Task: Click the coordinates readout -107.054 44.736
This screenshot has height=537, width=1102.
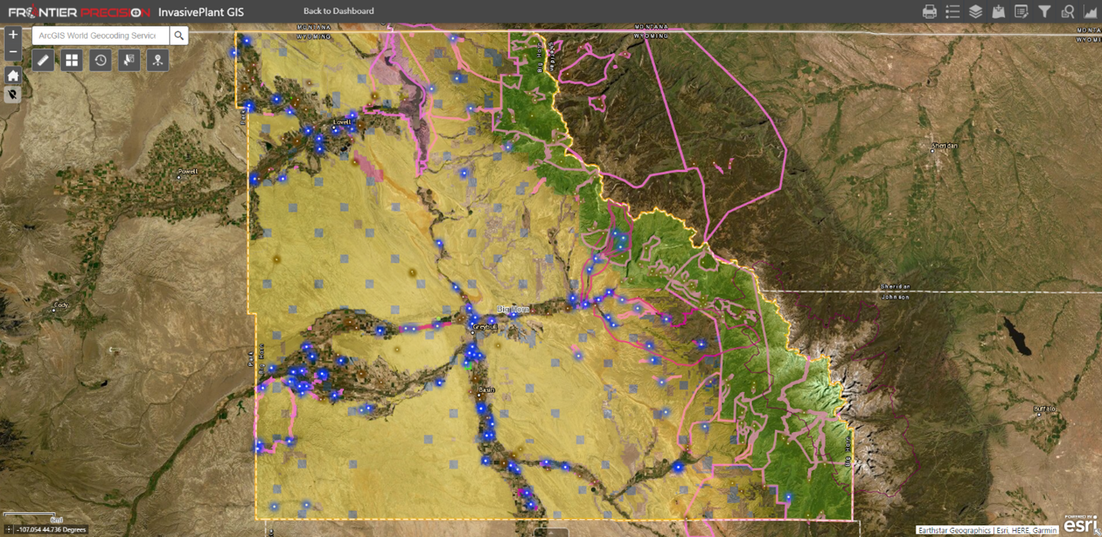Action: click(52, 529)
